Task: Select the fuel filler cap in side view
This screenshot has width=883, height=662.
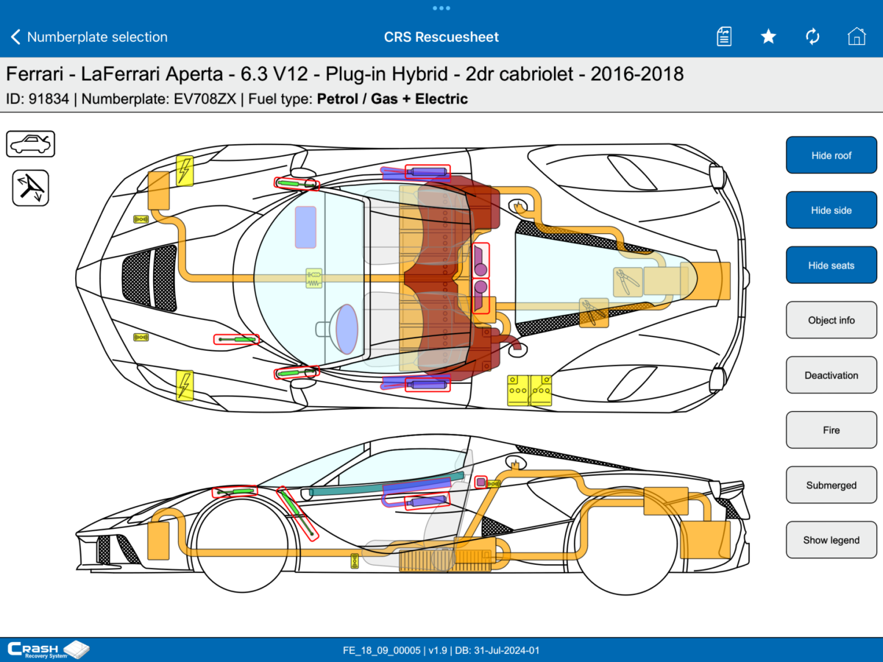Action: (516, 463)
